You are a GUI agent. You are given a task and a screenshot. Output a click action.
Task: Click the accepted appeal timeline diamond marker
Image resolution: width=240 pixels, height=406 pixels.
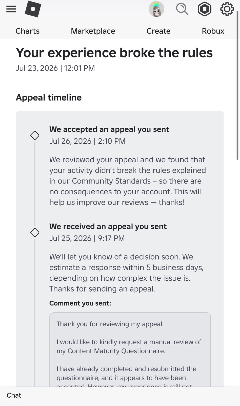pos(35,135)
